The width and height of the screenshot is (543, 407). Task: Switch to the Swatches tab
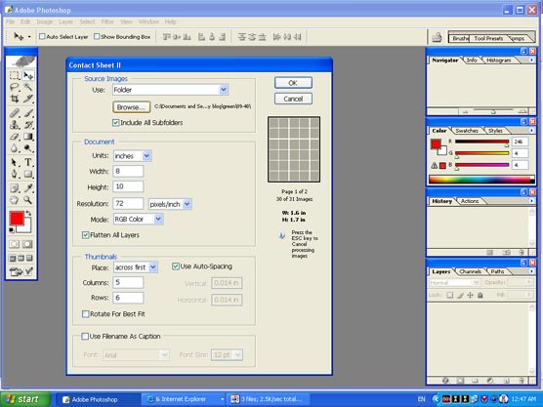click(467, 131)
